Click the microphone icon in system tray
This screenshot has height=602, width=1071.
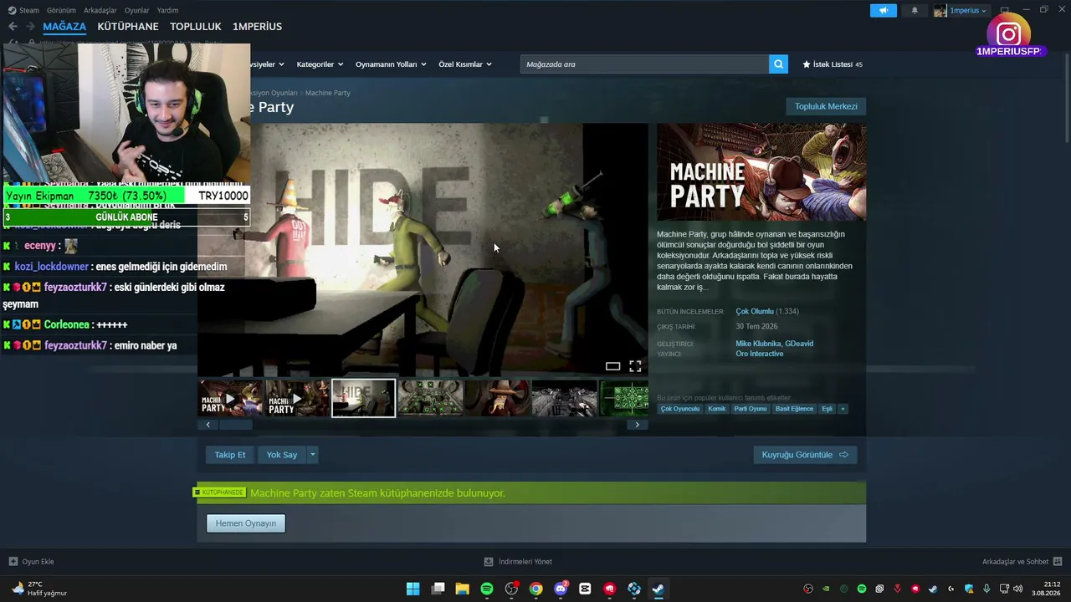(x=987, y=589)
